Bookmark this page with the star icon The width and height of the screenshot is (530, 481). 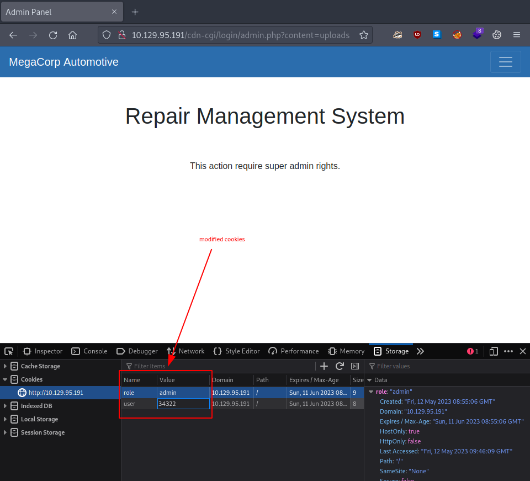(x=363, y=35)
